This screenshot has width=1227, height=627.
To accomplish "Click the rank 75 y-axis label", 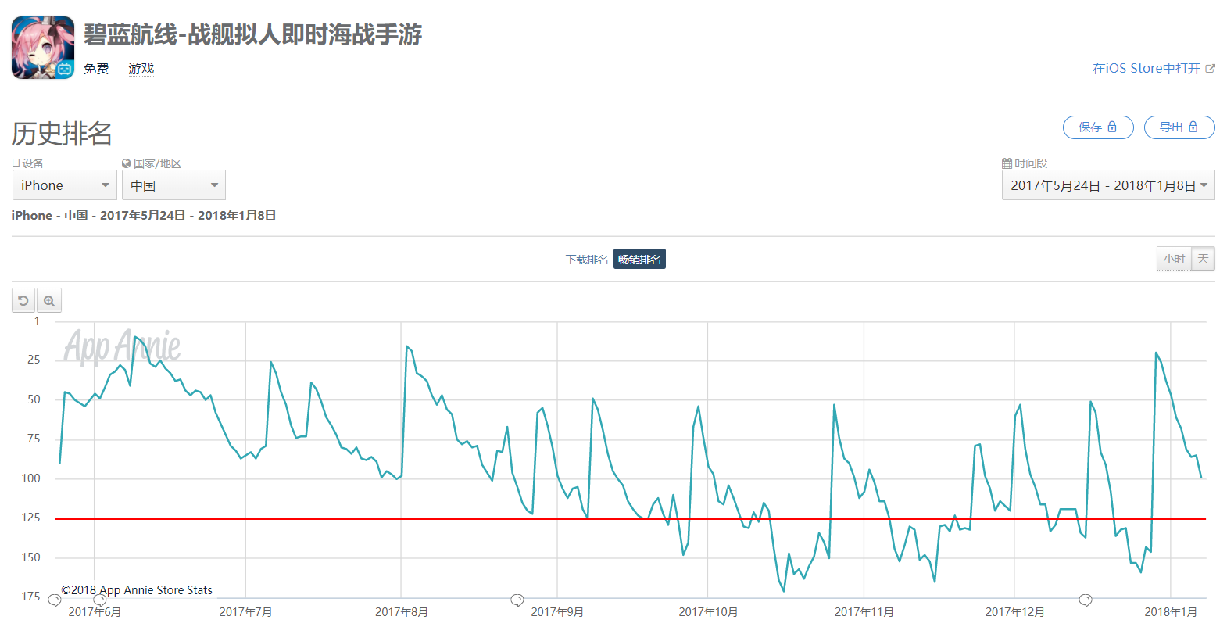I will click(x=34, y=439).
